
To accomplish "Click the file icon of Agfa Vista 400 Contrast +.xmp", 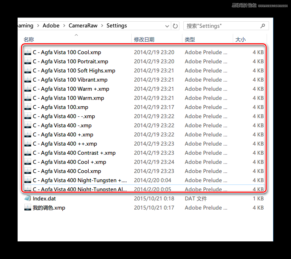I will [x=28, y=153].
